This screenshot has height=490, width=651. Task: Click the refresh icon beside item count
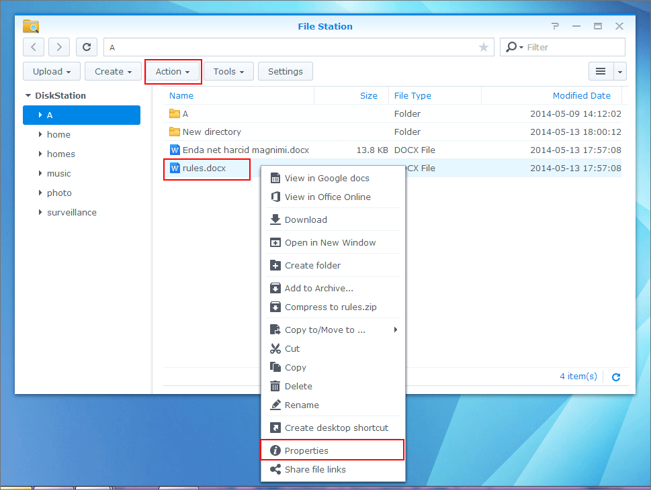(x=616, y=377)
